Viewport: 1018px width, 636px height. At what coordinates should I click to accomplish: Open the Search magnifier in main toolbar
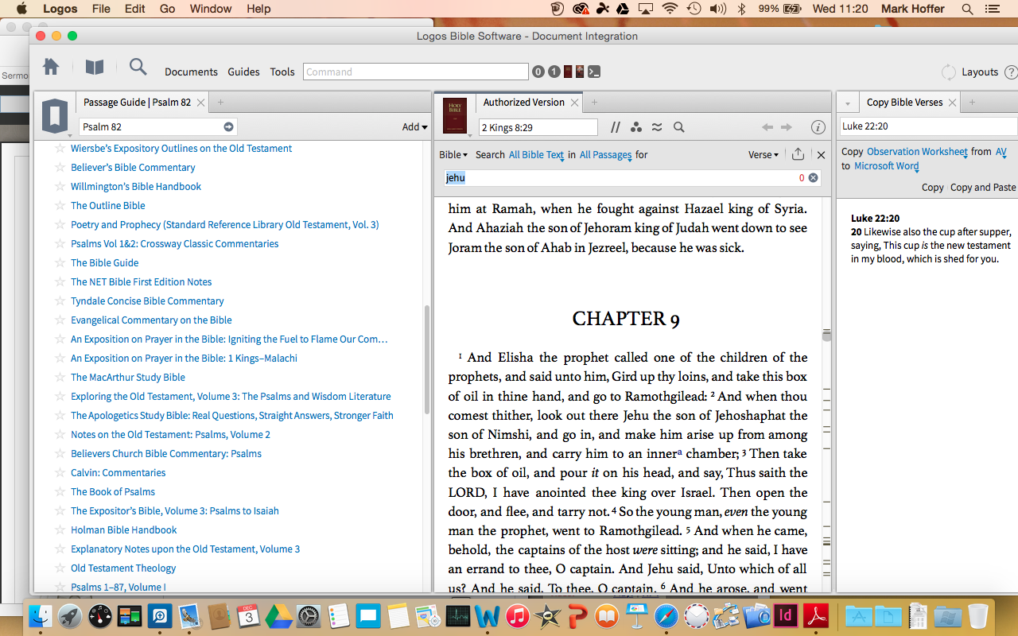tap(138, 68)
